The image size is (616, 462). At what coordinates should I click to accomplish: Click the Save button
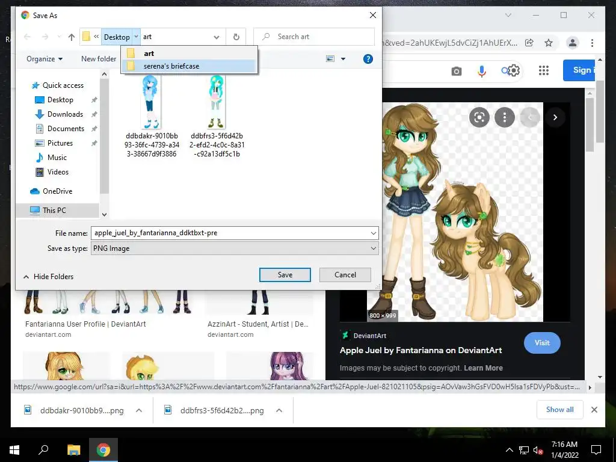285,275
